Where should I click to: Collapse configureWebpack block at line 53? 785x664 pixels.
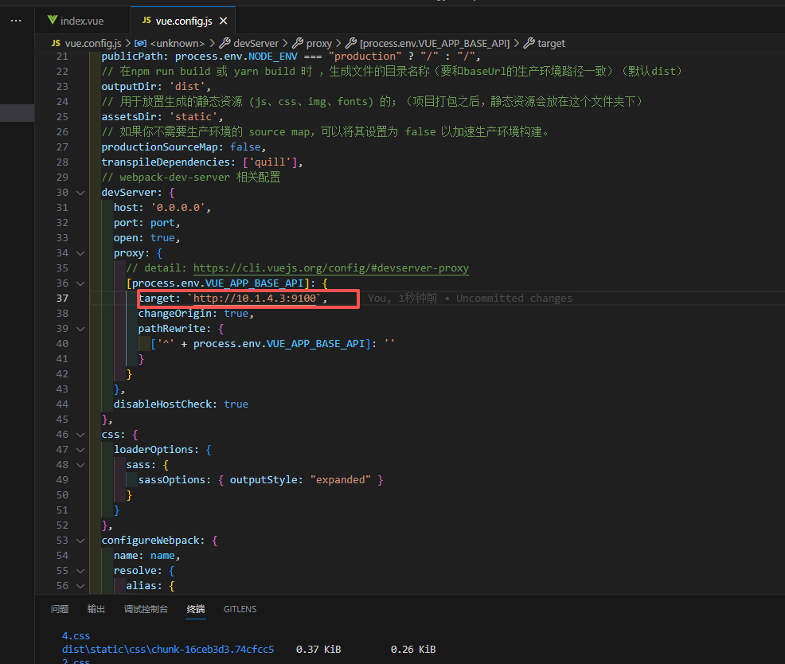coord(80,541)
